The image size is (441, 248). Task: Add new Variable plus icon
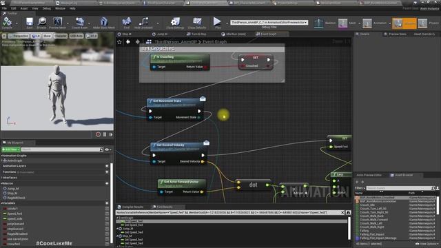click(107, 203)
